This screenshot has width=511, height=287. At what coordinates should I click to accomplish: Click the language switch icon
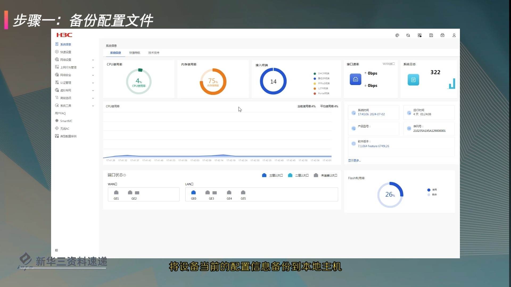click(x=408, y=35)
